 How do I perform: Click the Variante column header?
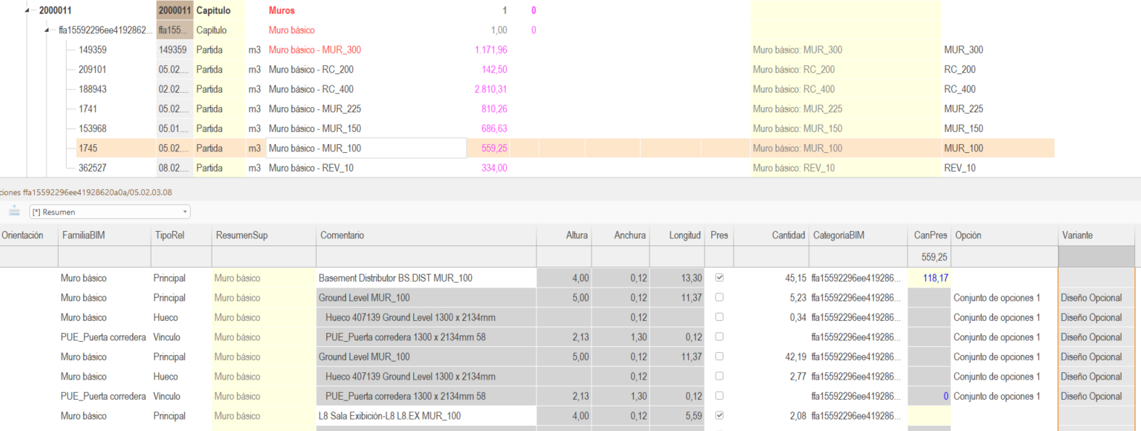pyautogui.click(x=1097, y=235)
